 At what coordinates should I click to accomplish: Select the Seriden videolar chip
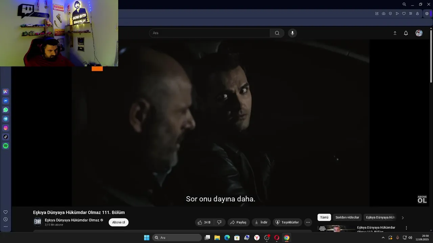[x=347, y=218]
